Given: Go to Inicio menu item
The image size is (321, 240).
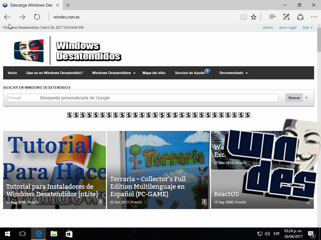Looking at the screenshot, I should point(12,73).
